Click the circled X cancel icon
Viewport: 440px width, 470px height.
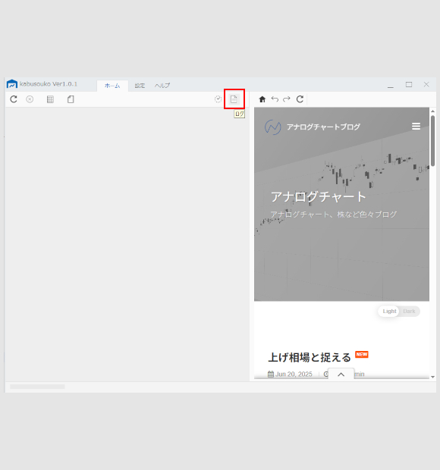30,99
